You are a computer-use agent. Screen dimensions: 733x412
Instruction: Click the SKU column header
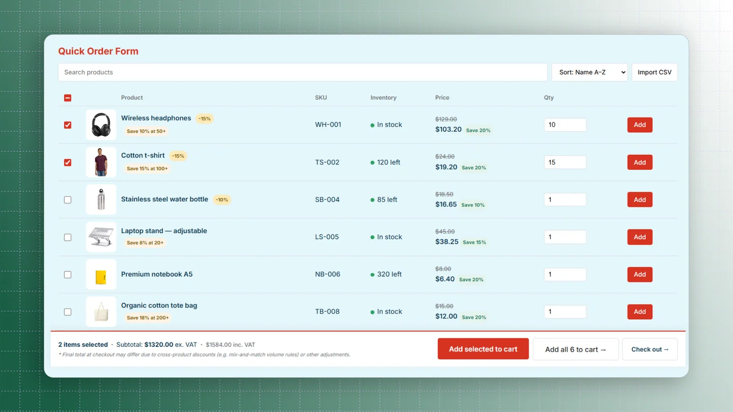coord(321,98)
